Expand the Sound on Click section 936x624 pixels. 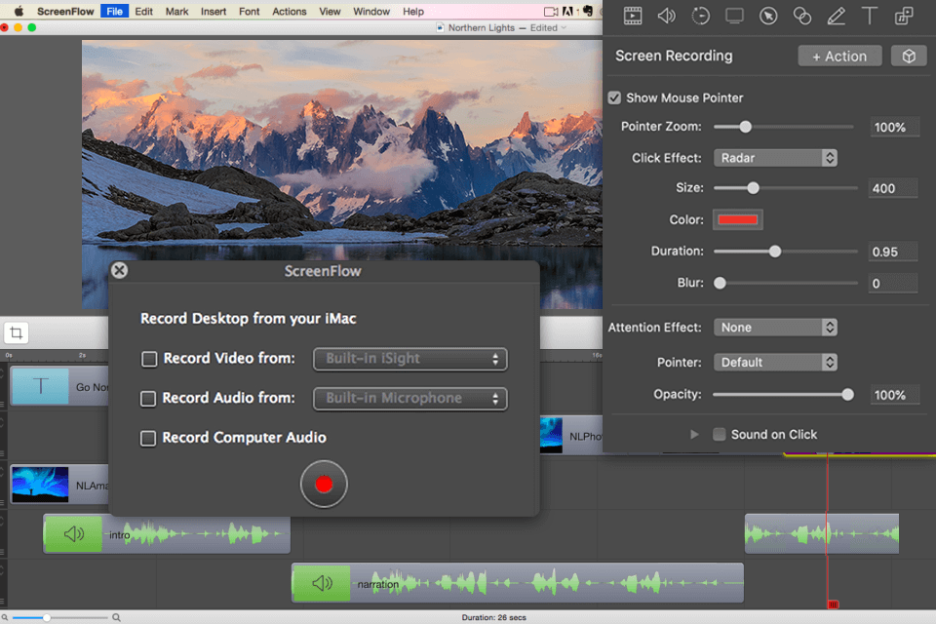(694, 434)
